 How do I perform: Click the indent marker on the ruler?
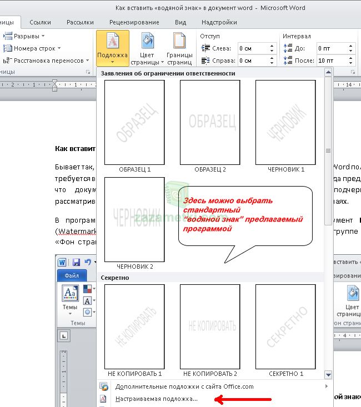click(x=54, y=85)
